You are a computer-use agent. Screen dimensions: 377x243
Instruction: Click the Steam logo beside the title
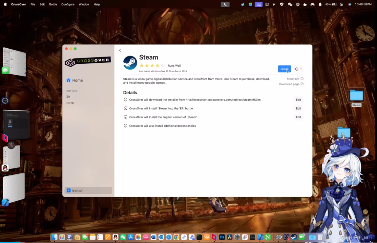130,62
